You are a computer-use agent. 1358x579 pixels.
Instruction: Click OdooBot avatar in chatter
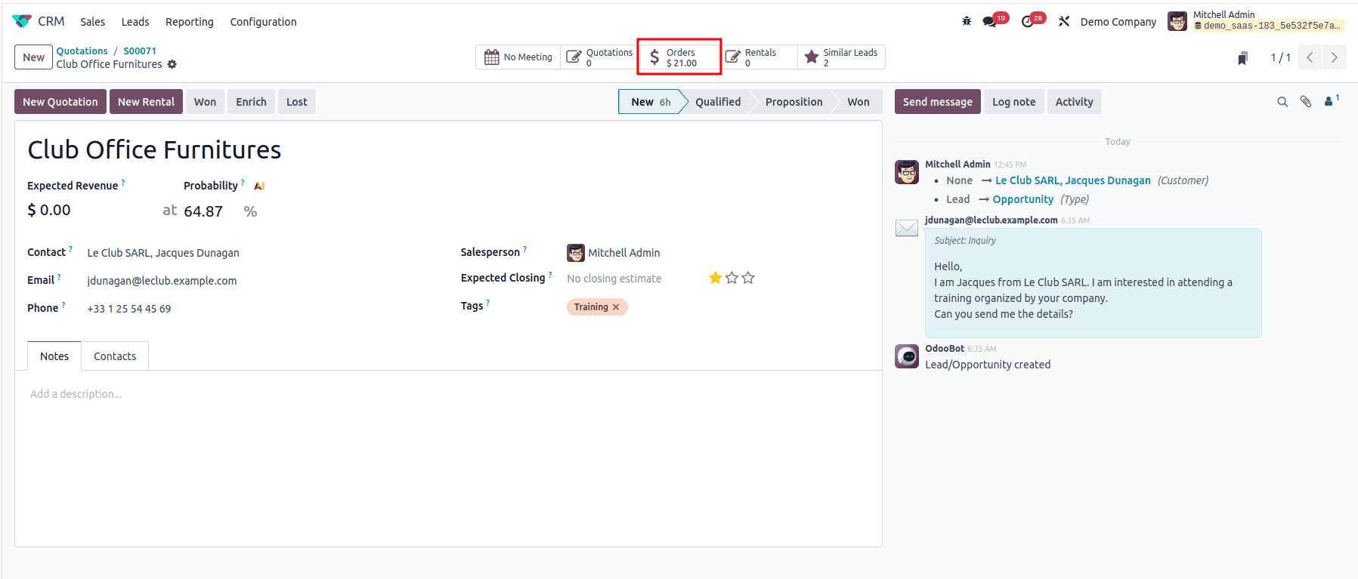click(x=907, y=356)
